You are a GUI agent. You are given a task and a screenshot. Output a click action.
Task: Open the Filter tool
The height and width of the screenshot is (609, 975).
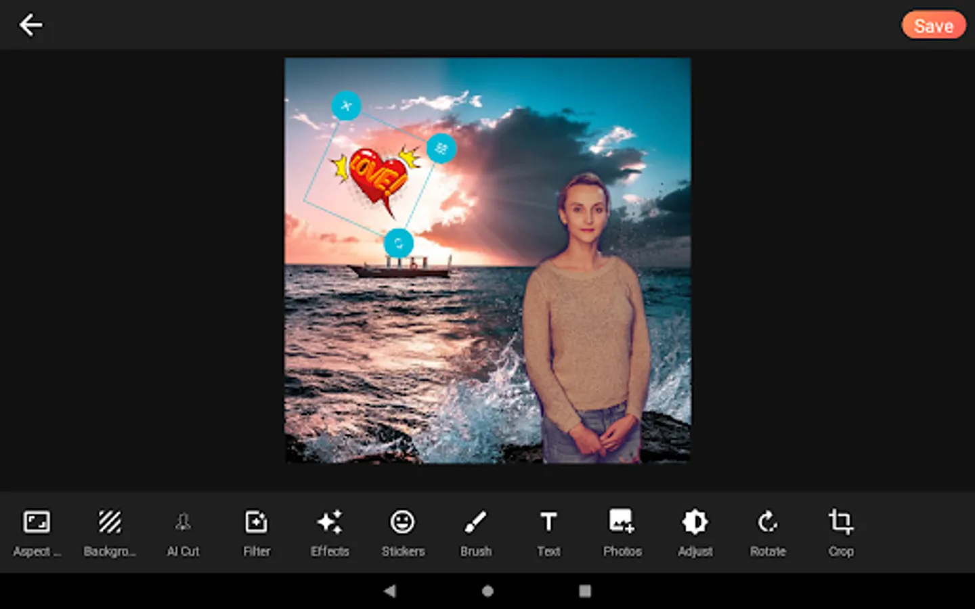coord(257,533)
